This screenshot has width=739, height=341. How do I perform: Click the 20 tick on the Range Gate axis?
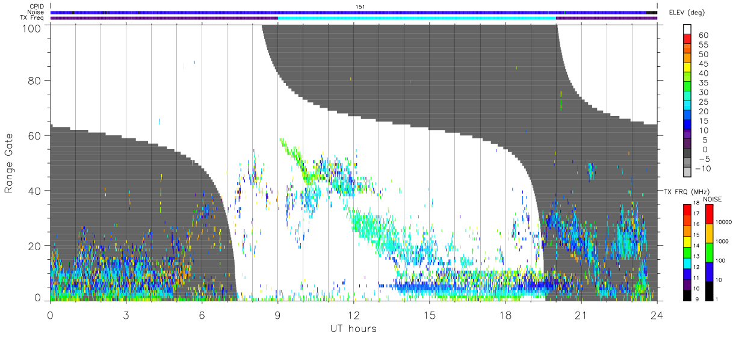click(36, 246)
